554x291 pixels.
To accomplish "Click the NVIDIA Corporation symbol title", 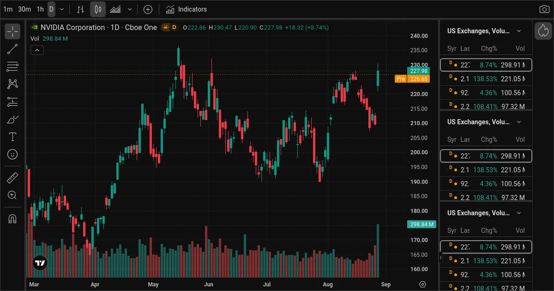I will 72,27.
